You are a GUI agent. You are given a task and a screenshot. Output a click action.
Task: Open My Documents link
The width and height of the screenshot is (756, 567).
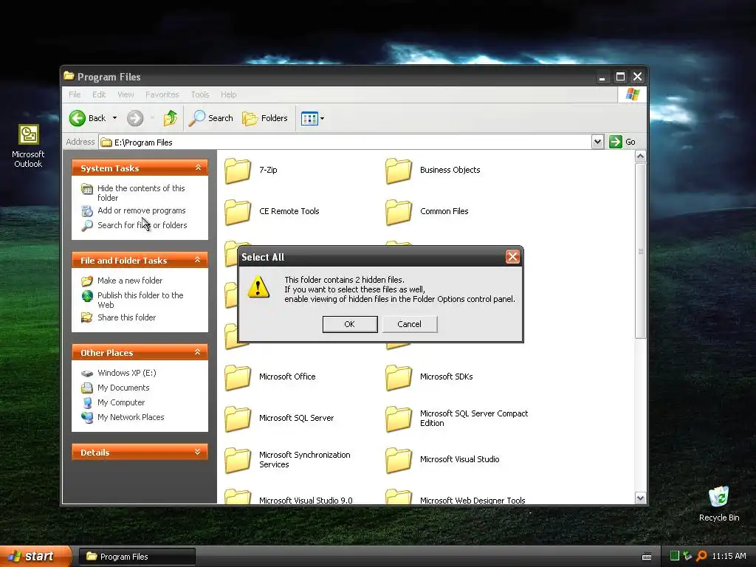pyautogui.click(x=123, y=388)
